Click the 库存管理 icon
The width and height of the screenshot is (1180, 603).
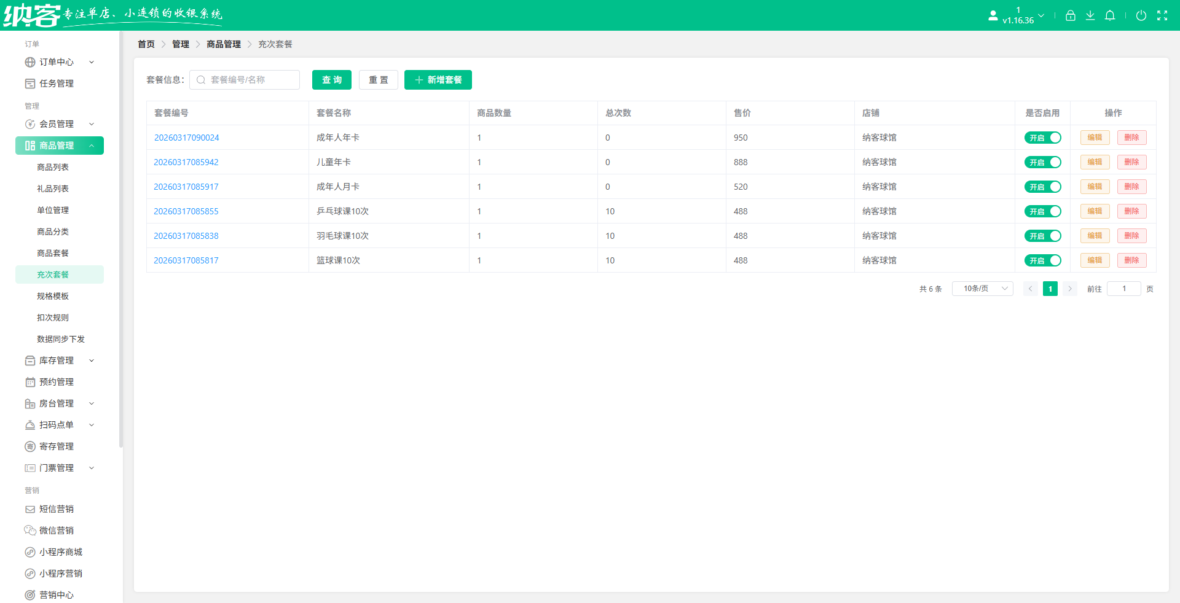click(30, 360)
